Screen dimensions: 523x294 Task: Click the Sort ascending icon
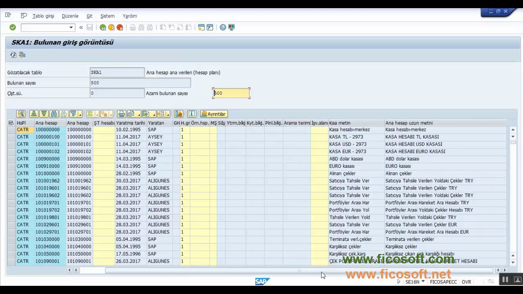pos(34,114)
